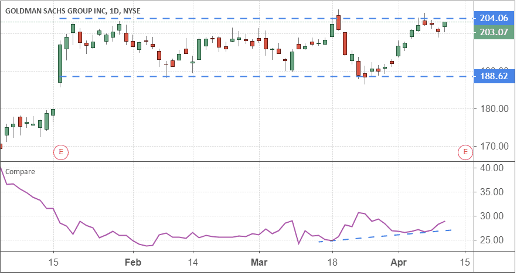Click the Feb label on time axis
Screen dimensions: 517x275
click(x=133, y=263)
